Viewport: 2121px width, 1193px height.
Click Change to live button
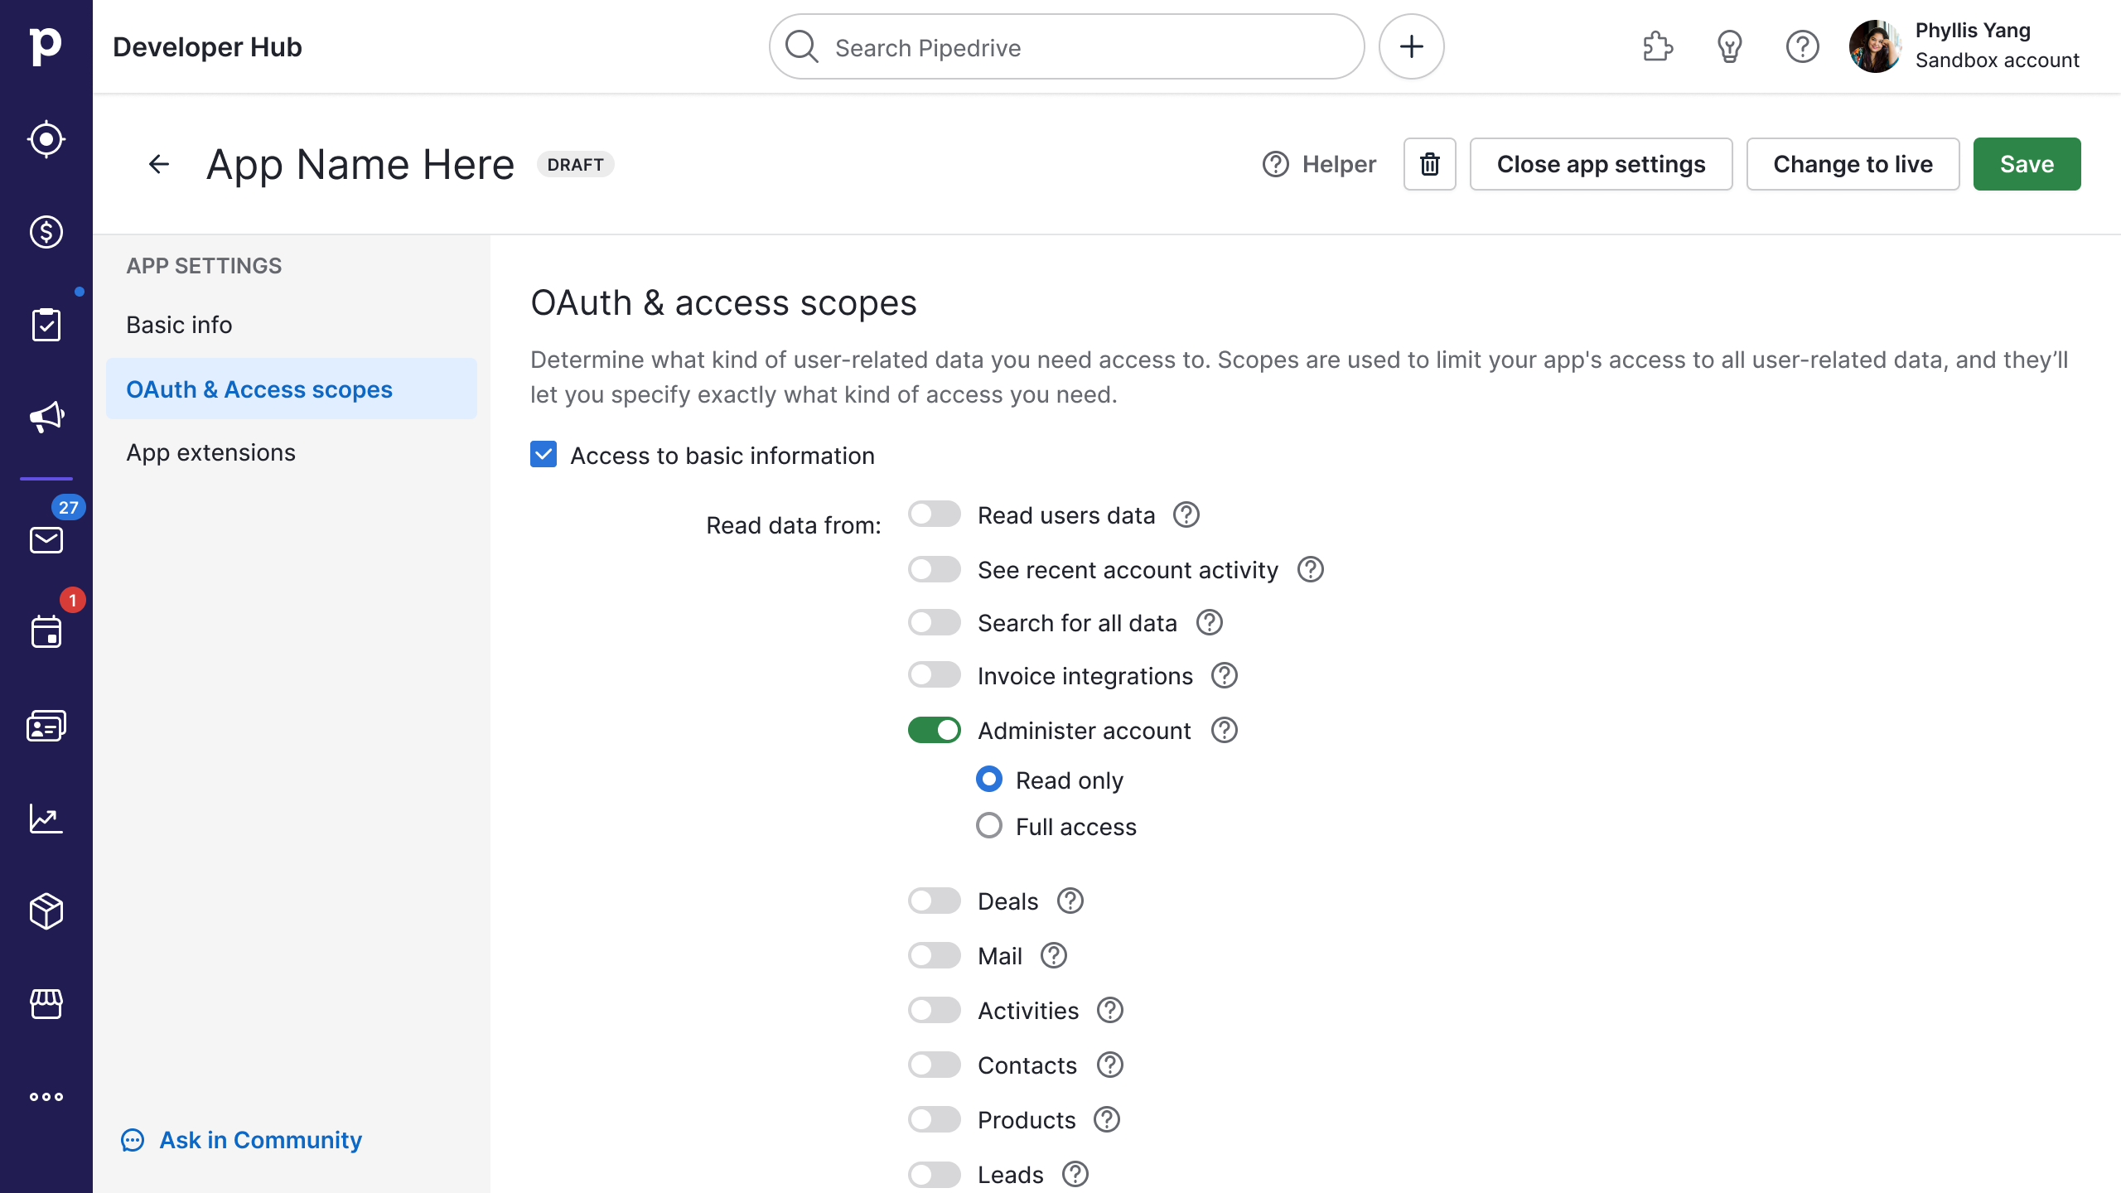pyautogui.click(x=1853, y=163)
